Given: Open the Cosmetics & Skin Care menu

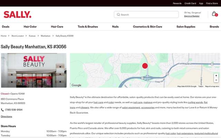Looking at the screenshot, I should pos(147,27).
